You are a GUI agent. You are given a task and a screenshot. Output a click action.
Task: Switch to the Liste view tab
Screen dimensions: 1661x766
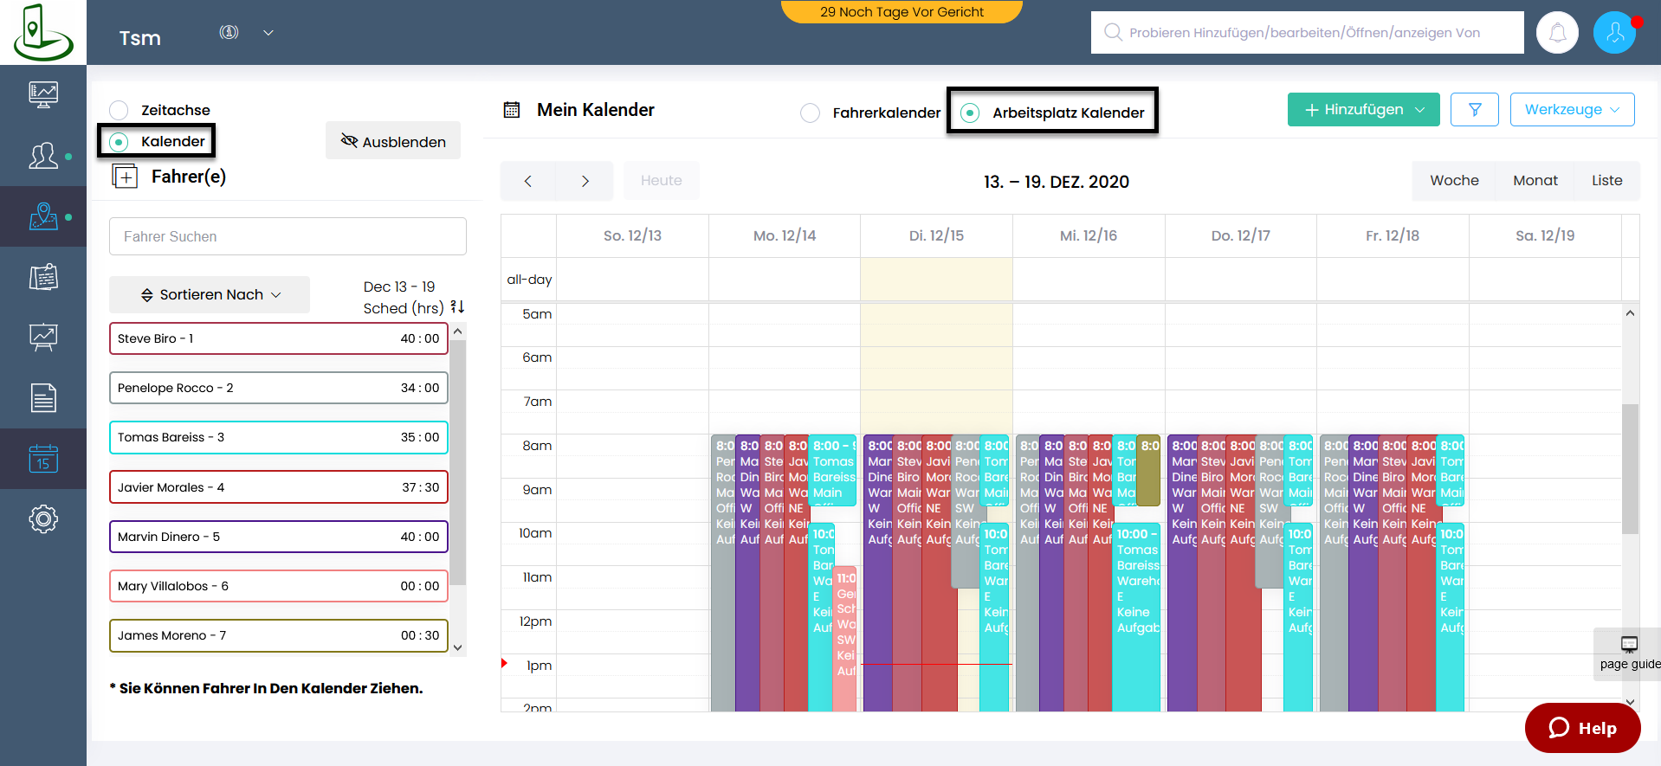[x=1606, y=181]
